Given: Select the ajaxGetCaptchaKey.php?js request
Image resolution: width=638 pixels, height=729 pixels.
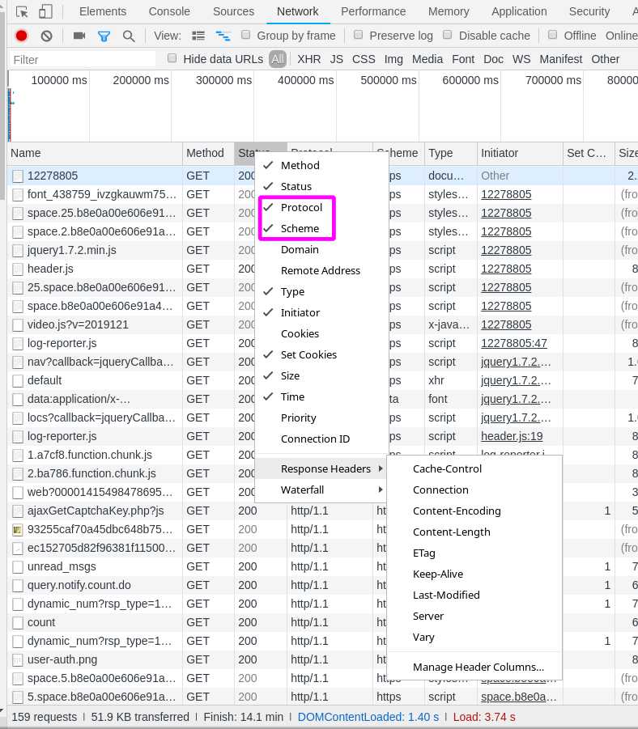Looking at the screenshot, I should click(322, 511).
